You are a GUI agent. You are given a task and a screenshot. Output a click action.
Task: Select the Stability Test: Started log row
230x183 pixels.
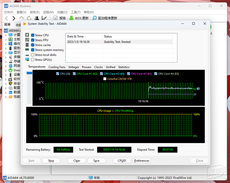pyautogui.click(x=120, y=42)
